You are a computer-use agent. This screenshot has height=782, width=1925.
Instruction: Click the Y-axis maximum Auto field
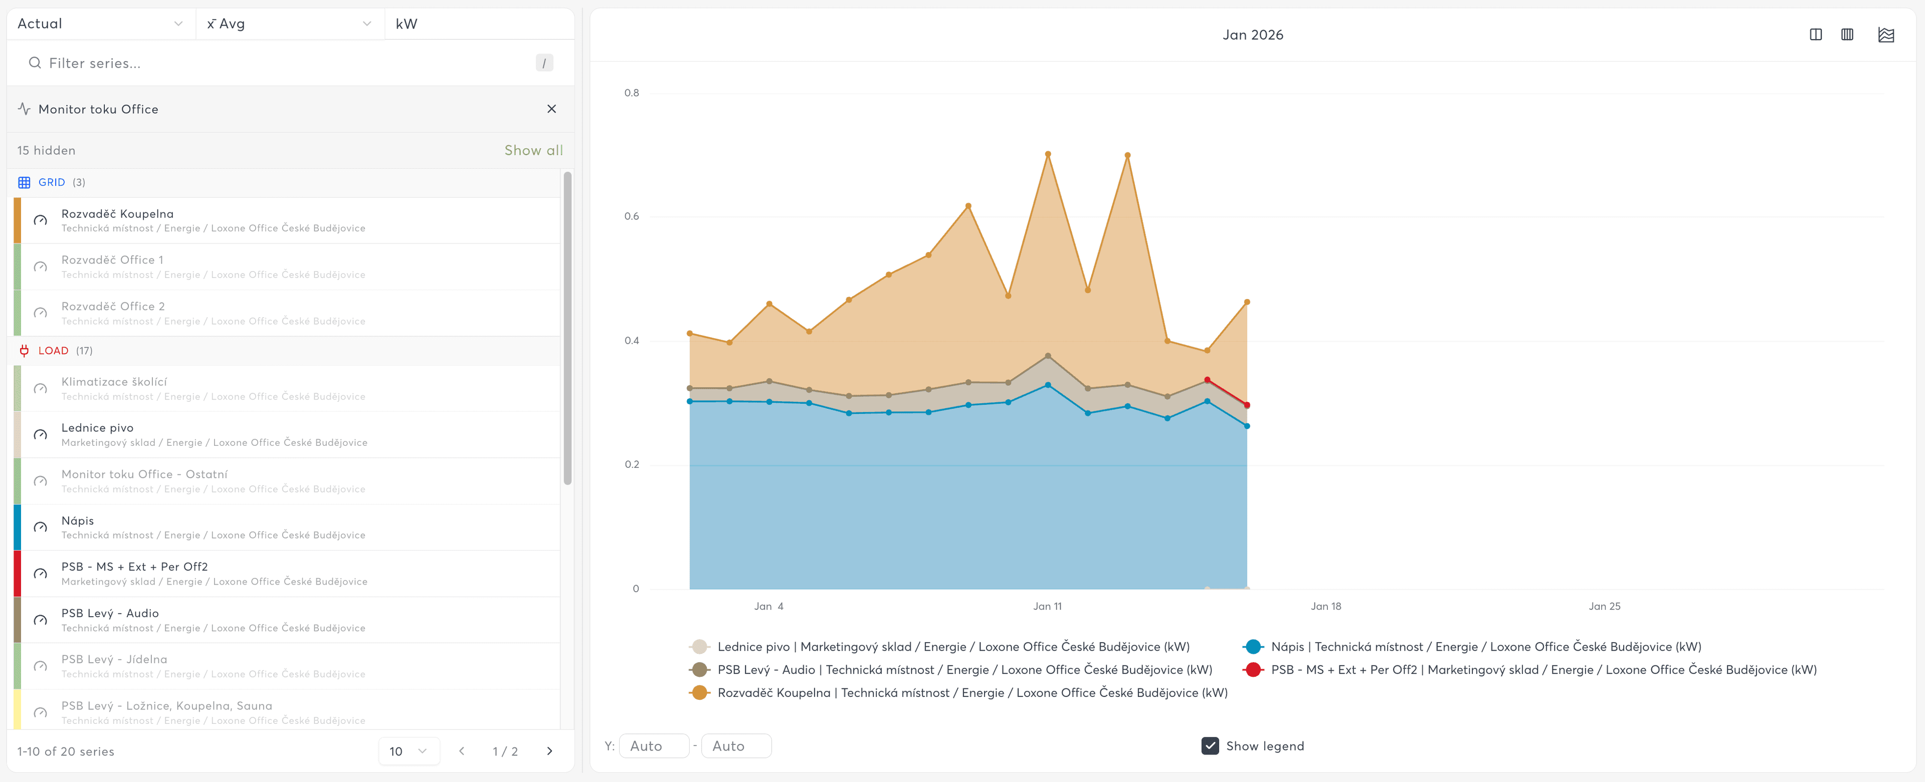pyautogui.click(x=736, y=746)
